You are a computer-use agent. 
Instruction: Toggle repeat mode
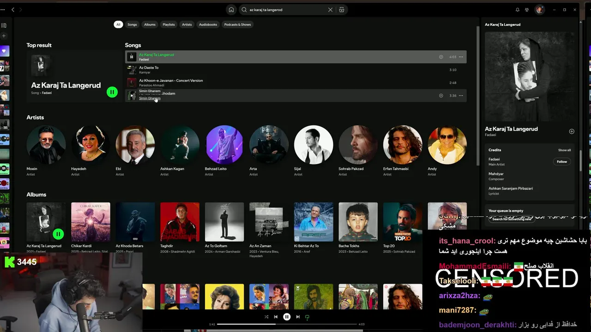pyautogui.click(x=307, y=317)
